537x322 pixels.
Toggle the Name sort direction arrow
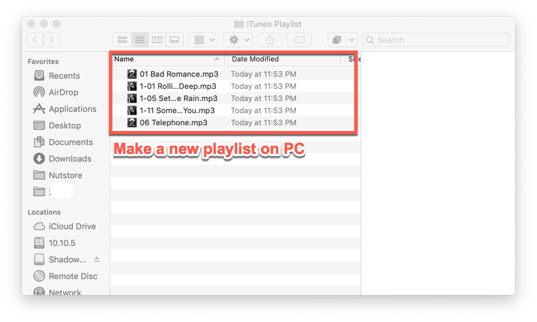tap(217, 59)
